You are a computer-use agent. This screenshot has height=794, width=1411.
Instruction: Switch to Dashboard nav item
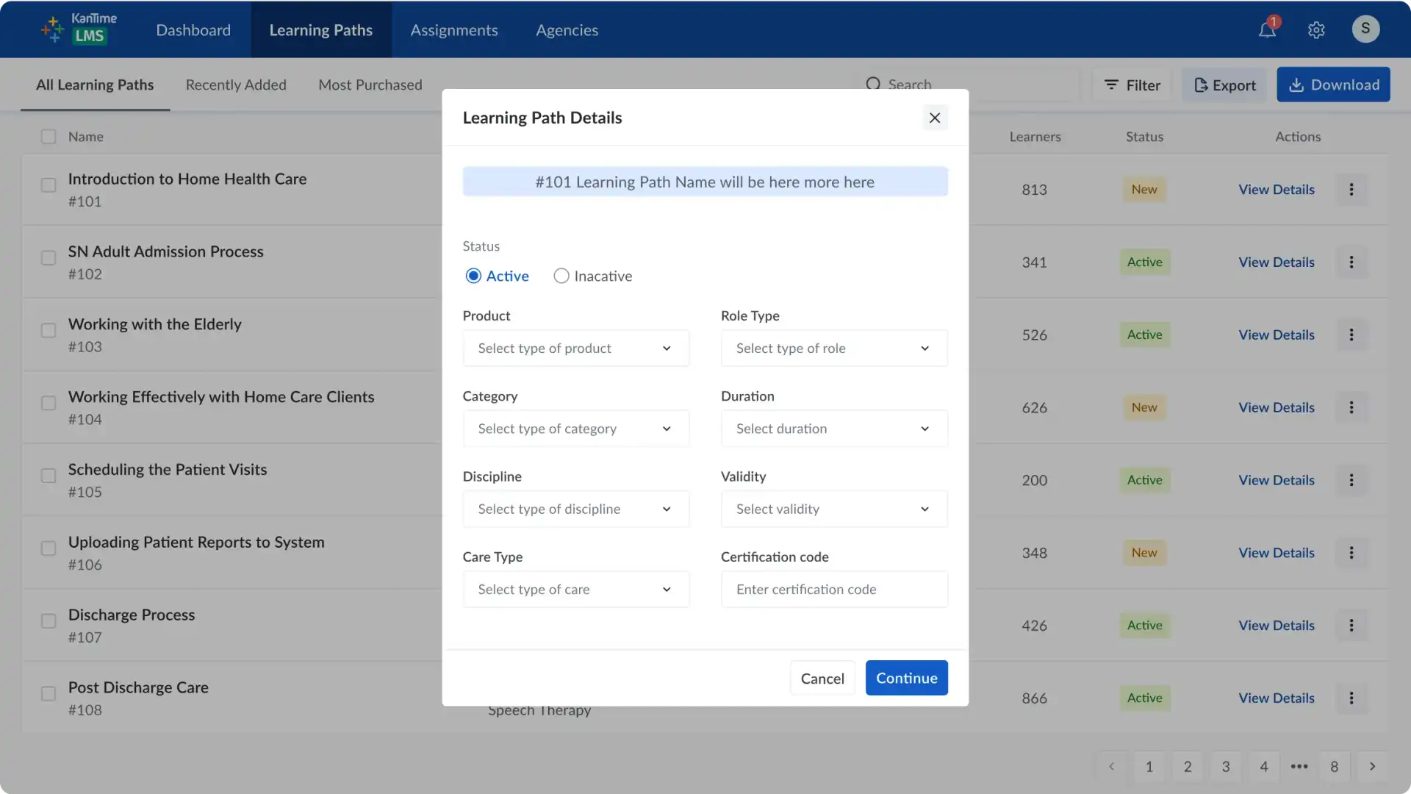pyautogui.click(x=193, y=30)
